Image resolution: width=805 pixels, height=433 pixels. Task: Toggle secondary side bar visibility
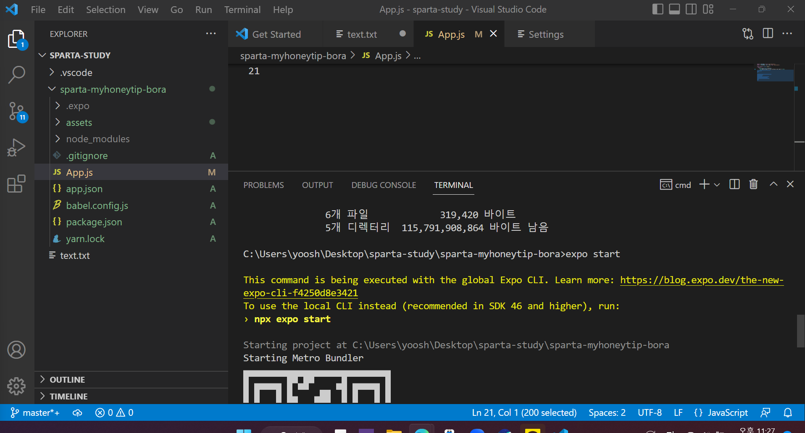click(691, 9)
